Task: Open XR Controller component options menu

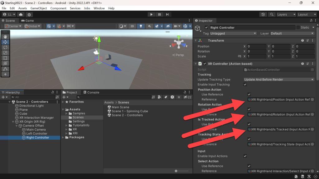Action: [x=313, y=64]
